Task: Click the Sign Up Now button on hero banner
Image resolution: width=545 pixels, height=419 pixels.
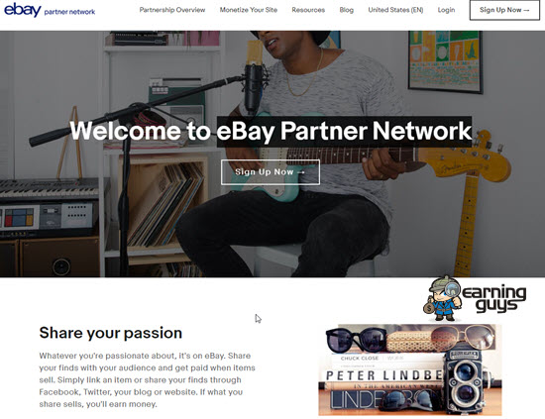Action: pos(271,172)
